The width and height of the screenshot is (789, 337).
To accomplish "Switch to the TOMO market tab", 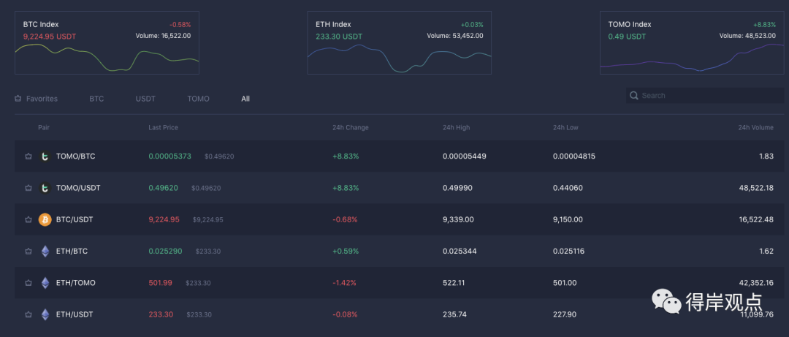I will point(198,99).
